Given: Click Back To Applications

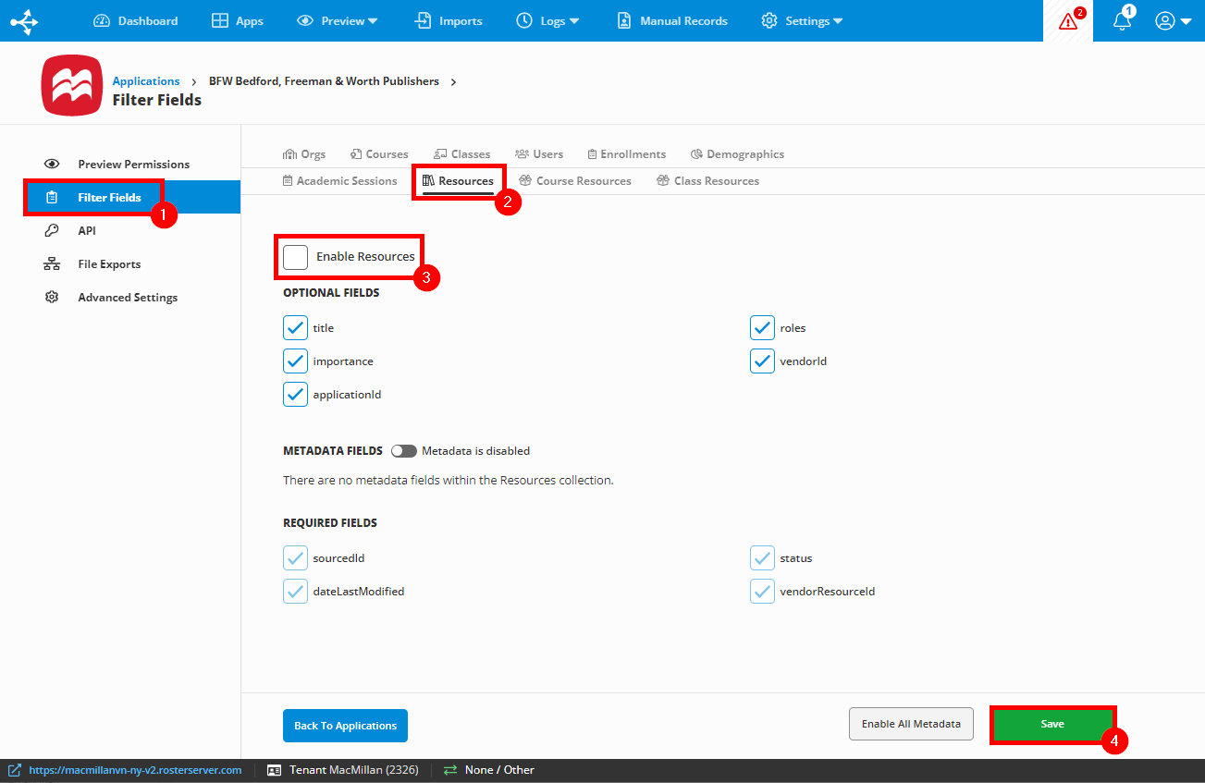Looking at the screenshot, I should click(x=345, y=726).
